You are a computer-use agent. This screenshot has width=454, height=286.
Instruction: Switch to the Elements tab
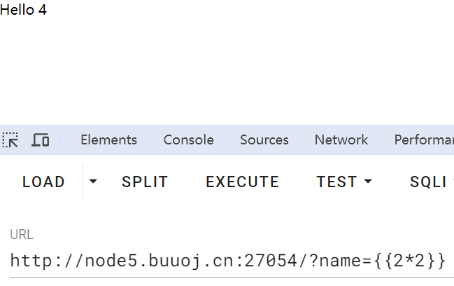(x=108, y=140)
